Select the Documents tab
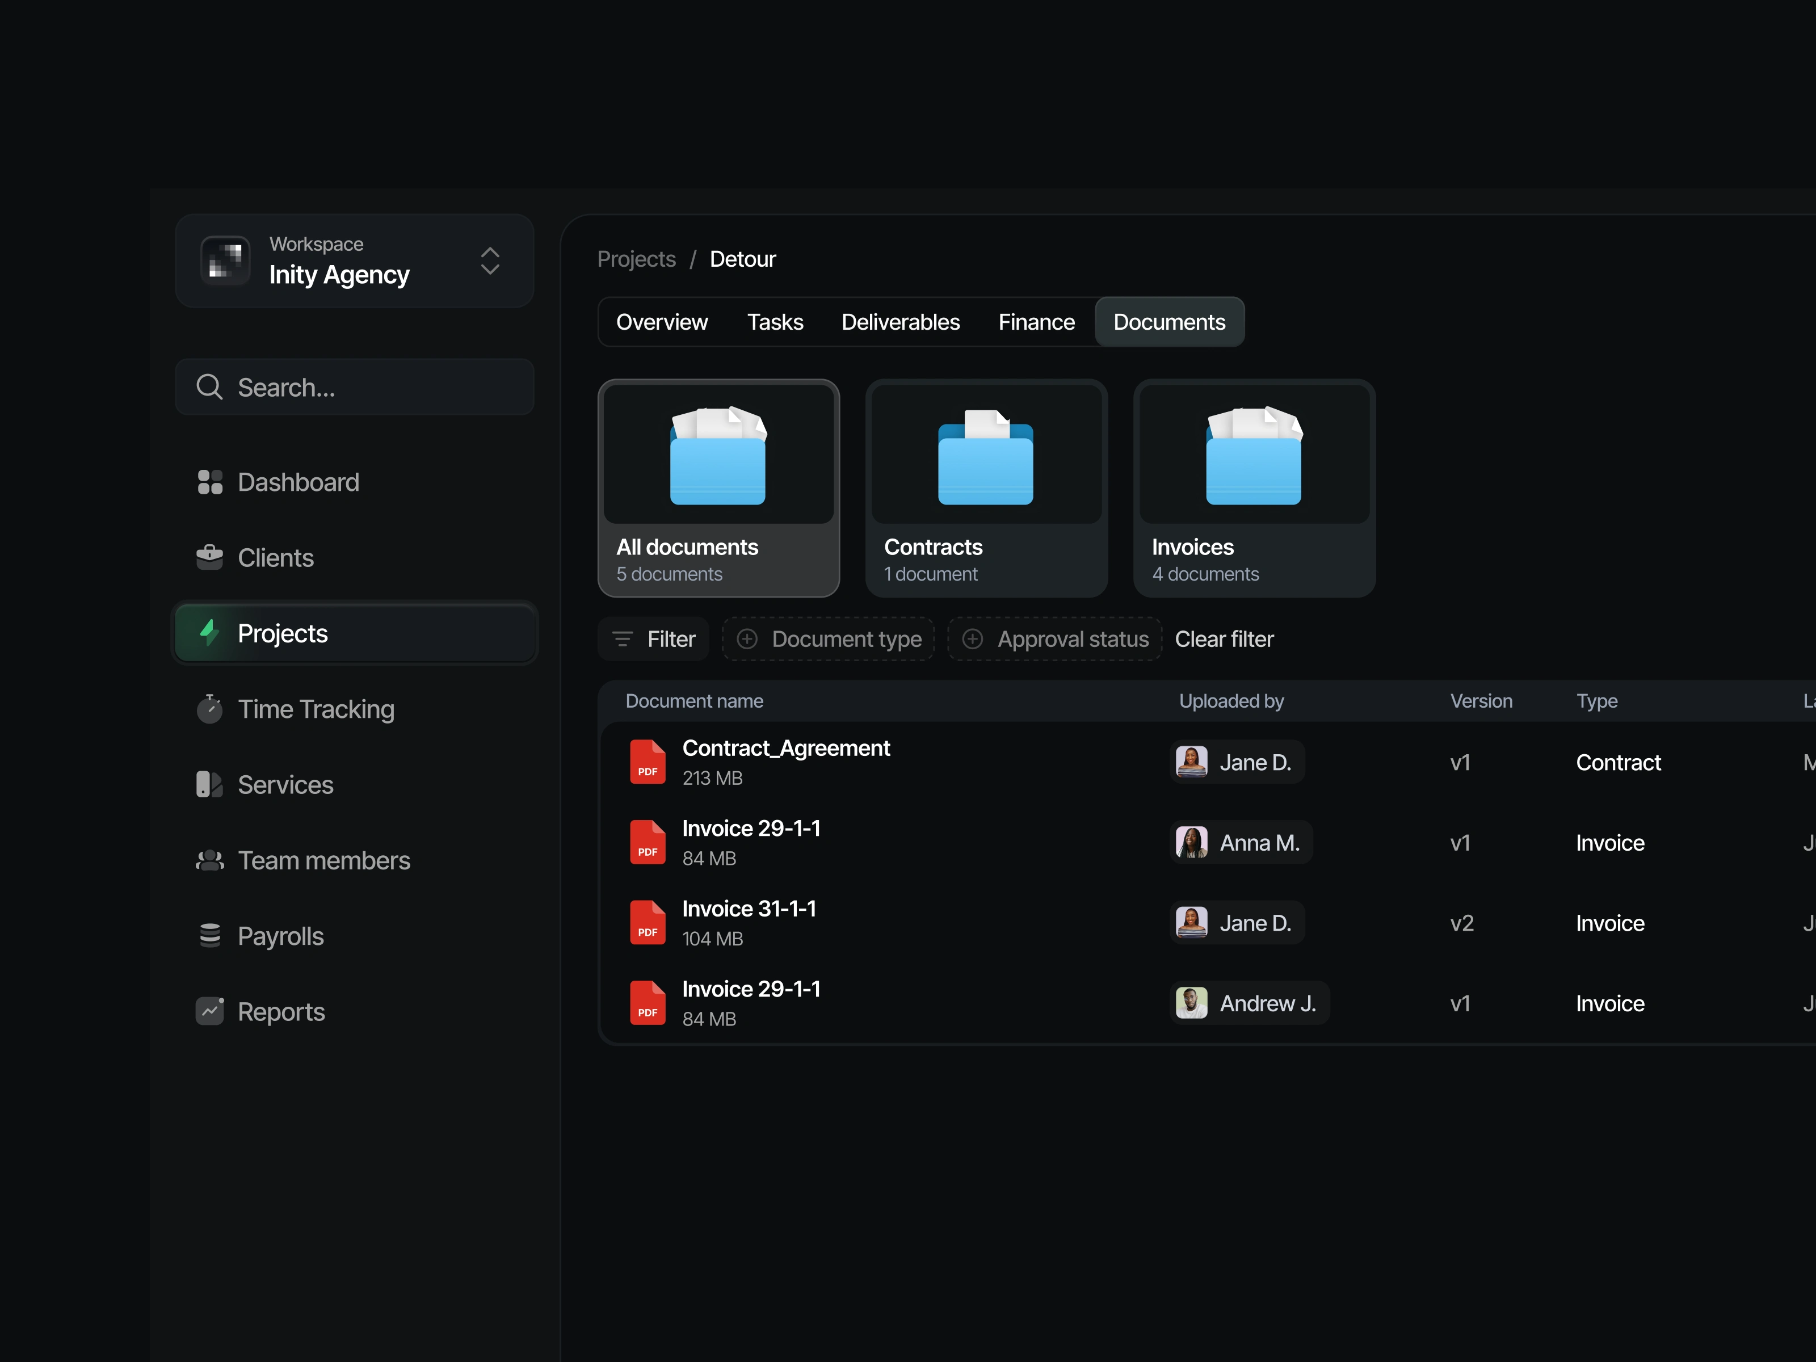 coord(1169,322)
